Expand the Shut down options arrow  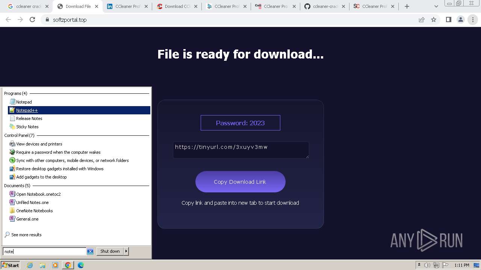[x=126, y=251]
